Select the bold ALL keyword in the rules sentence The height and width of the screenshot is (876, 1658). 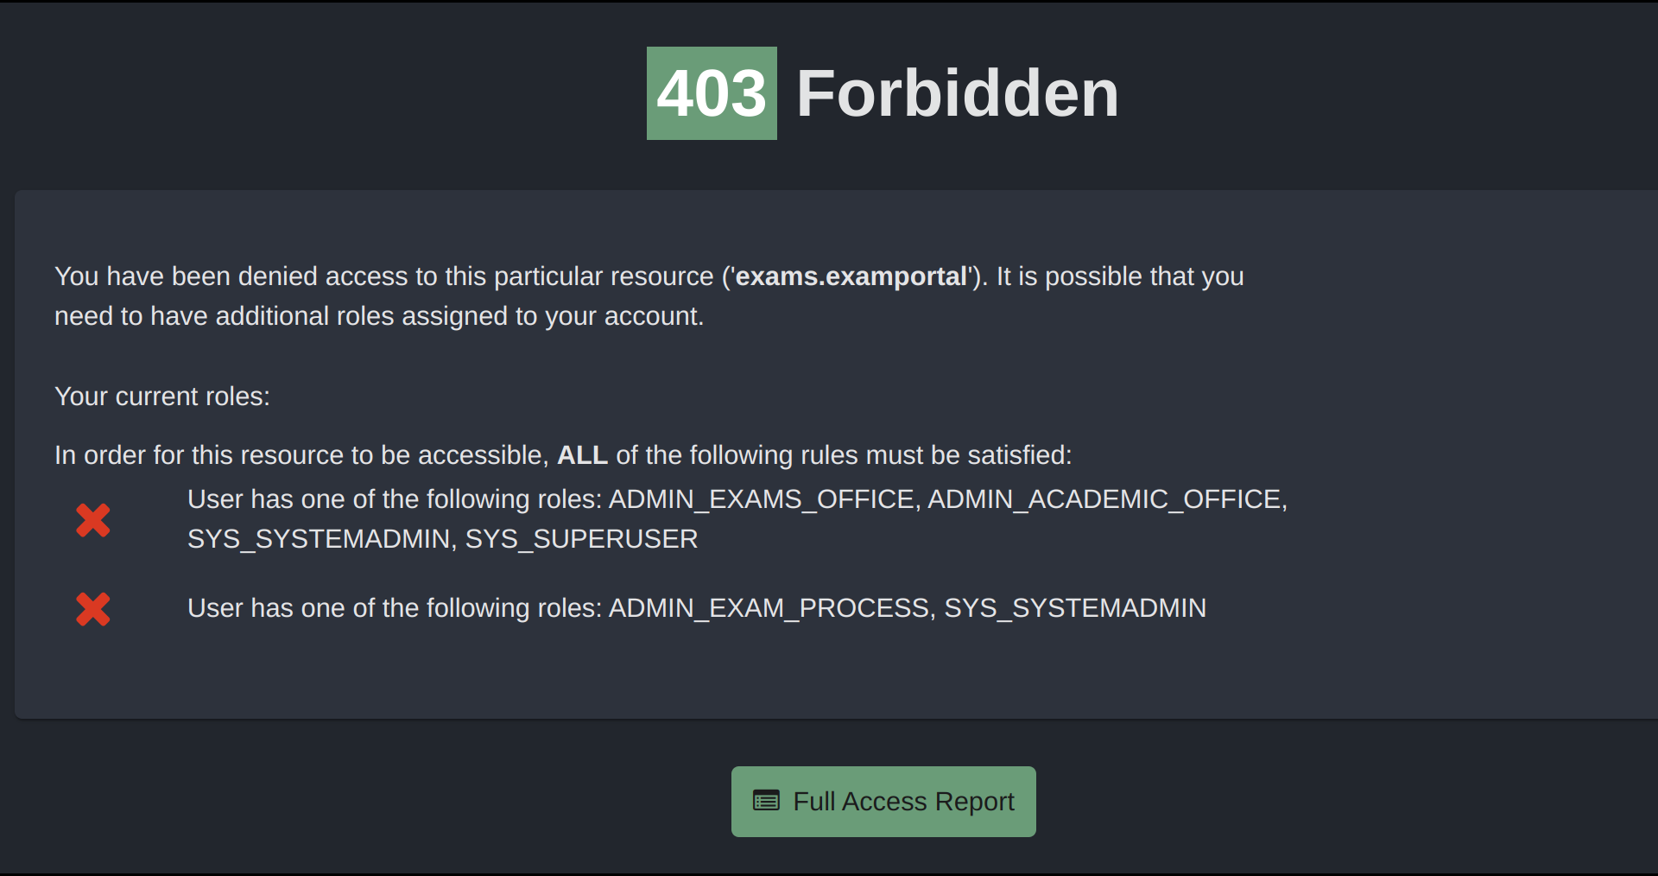(x=581, y=455)
